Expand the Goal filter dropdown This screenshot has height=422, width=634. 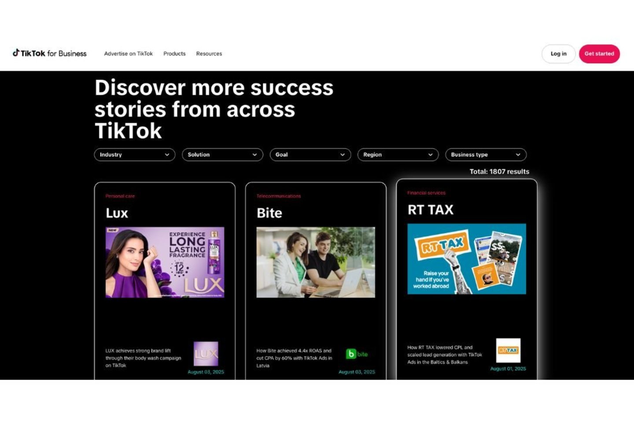click(x=310, y=155)
